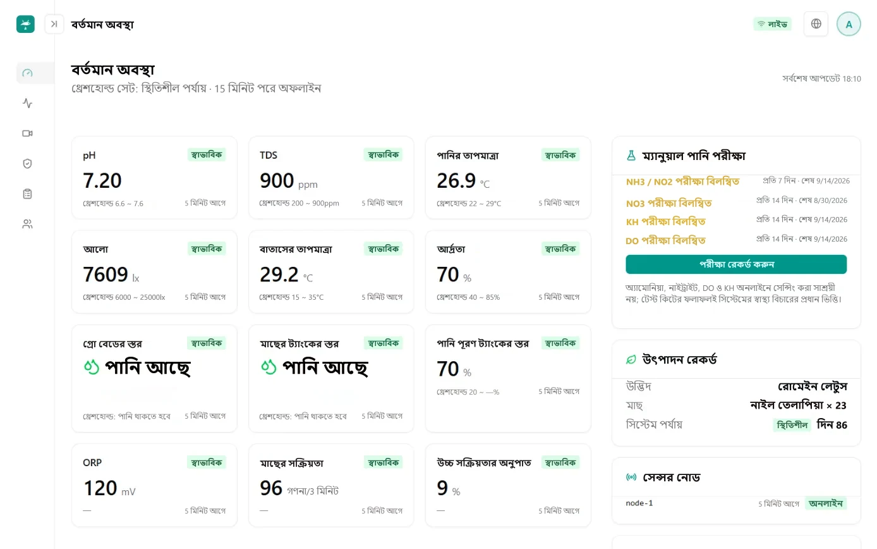Click the স্বাভাবিক badge on the pH card
The image size is (877, 549).
(x=207, y=155)
